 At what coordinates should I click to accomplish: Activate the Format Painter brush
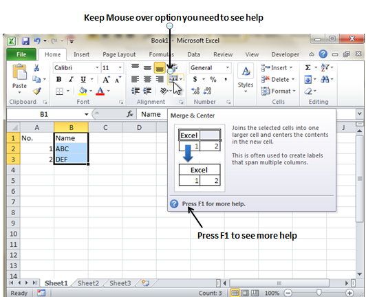tap(36, 91)
